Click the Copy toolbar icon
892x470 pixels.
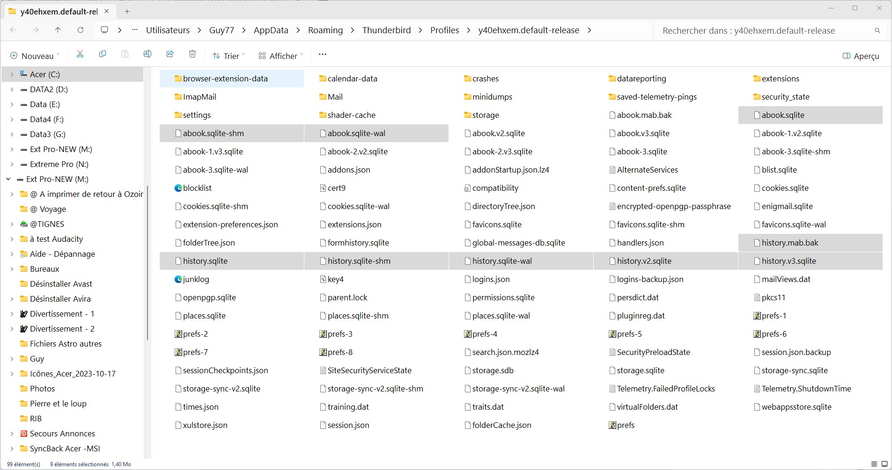pos(103,55)
